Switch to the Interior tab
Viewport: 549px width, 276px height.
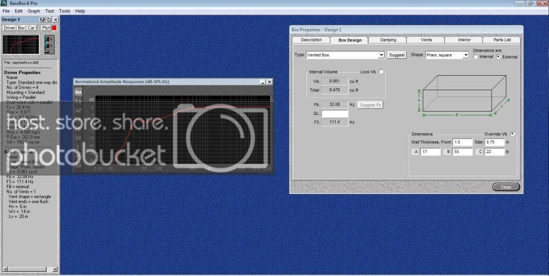464,40
